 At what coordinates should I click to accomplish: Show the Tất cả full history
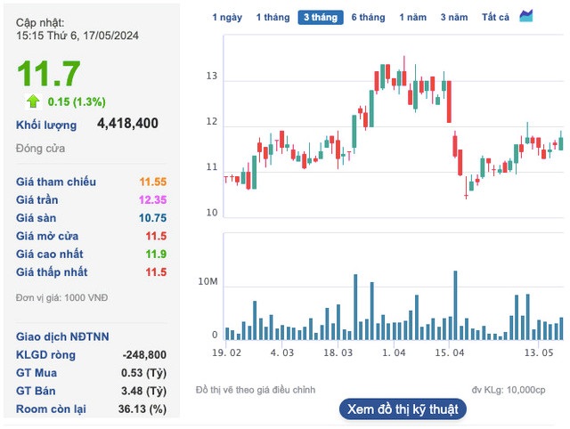495,18
